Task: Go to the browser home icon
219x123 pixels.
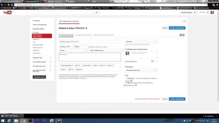Action: coord(12,5)
